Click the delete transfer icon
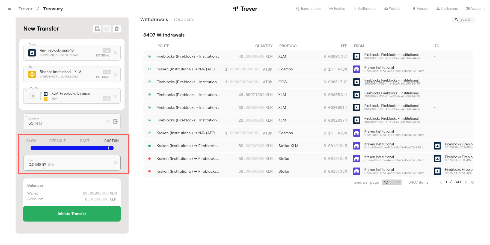 point(117,29)
